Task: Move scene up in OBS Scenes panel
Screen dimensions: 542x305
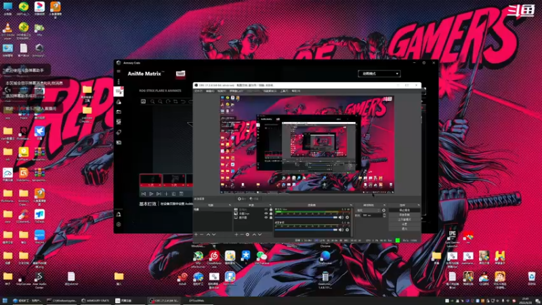Action: [x=208, y=235]
